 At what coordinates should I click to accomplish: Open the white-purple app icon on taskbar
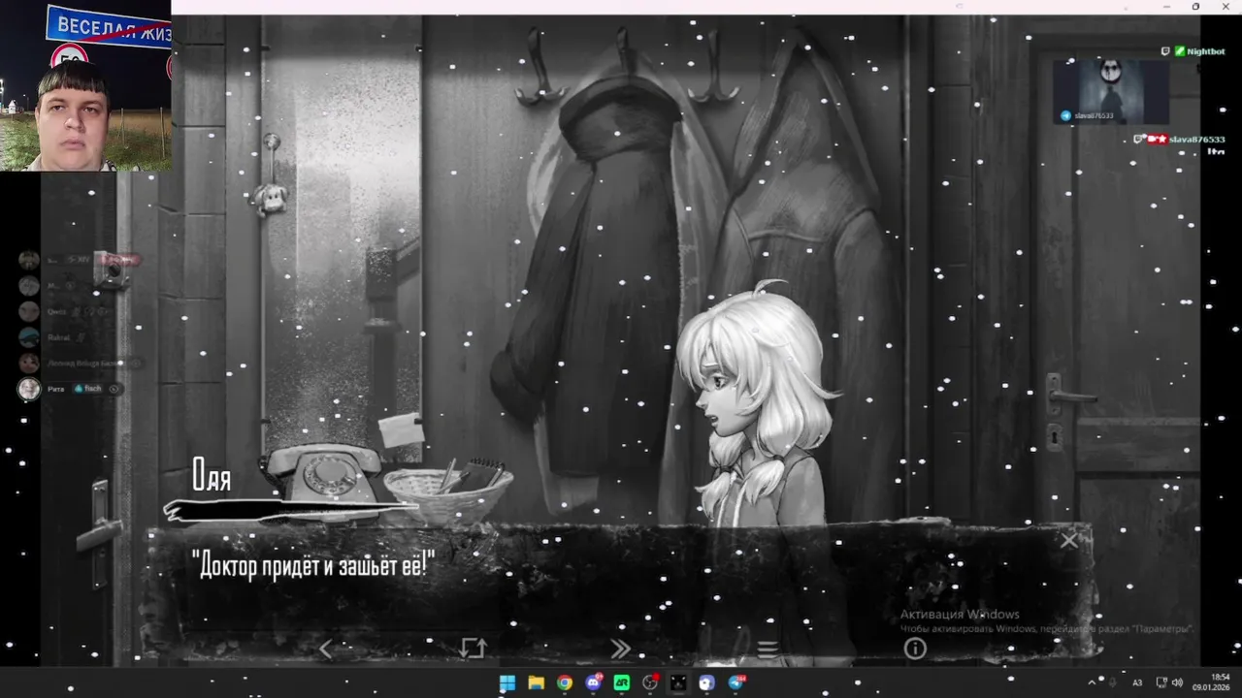[706, 682]
